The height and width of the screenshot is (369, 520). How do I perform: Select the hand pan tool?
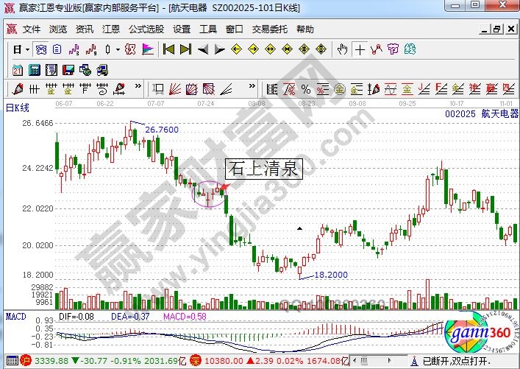click(342, 50)
